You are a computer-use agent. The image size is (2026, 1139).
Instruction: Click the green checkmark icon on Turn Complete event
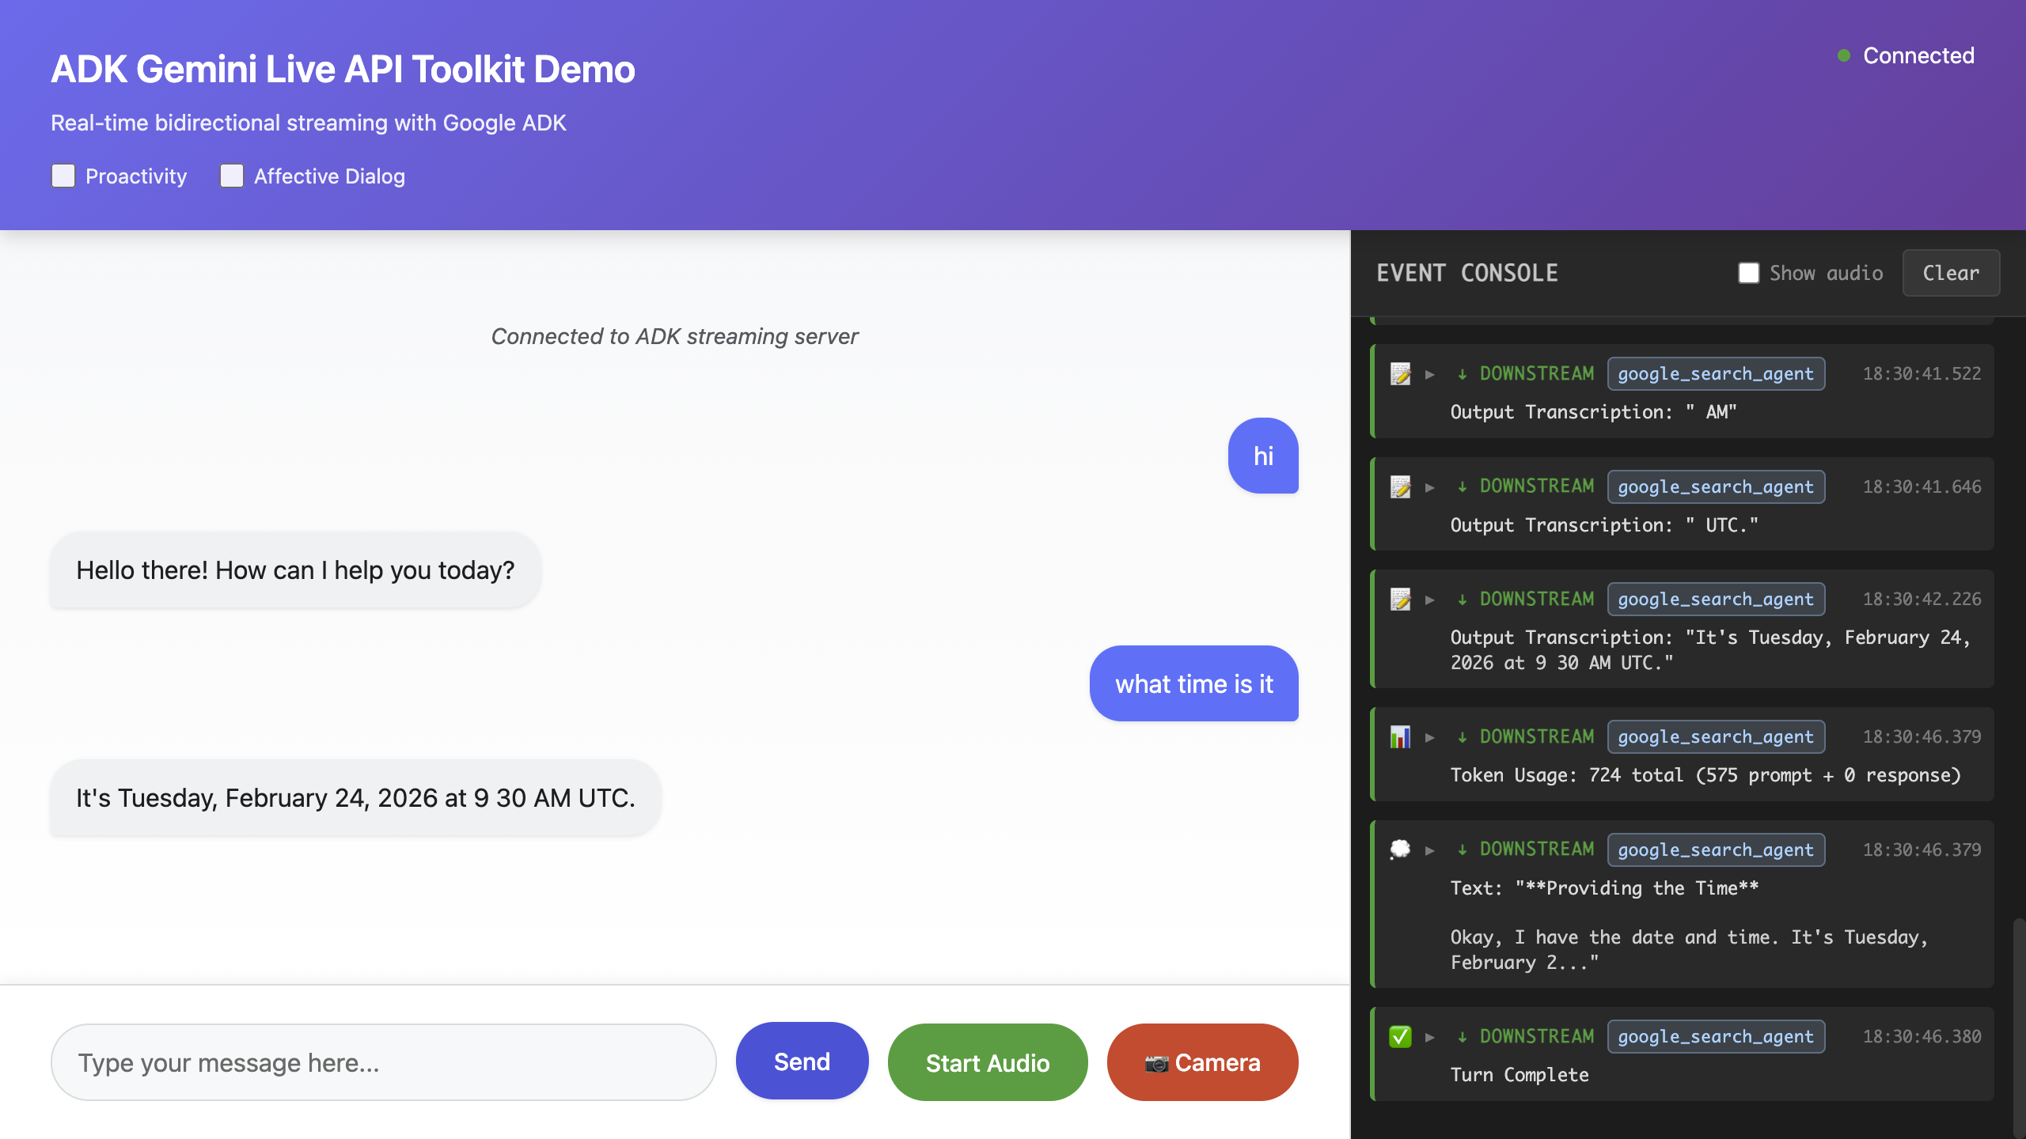pyautogui.click(x=1400, y=1037)
